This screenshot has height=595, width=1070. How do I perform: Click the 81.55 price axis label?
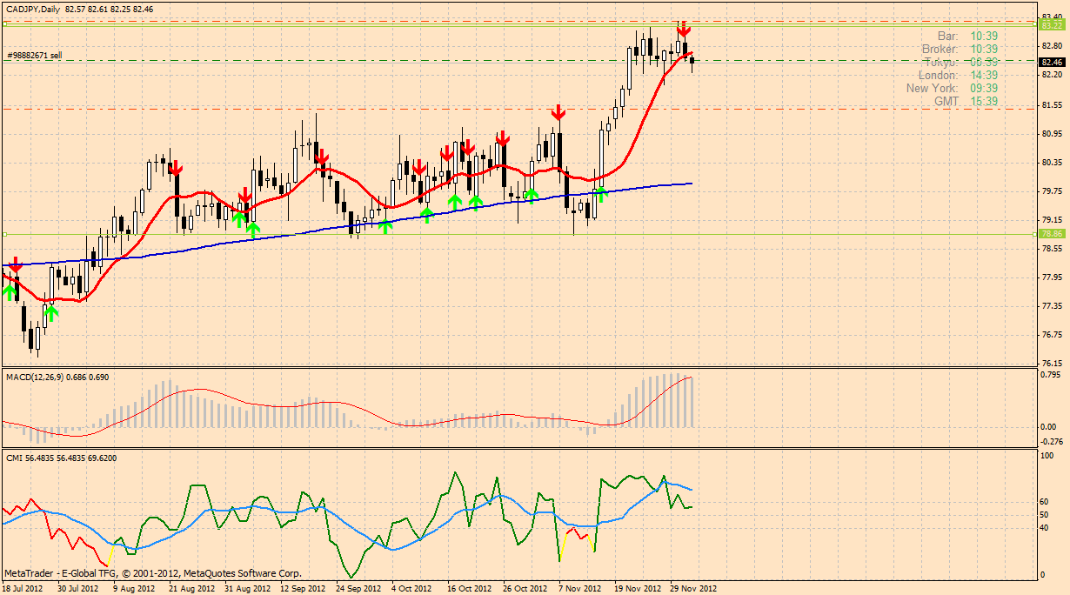coord(1051,105)
